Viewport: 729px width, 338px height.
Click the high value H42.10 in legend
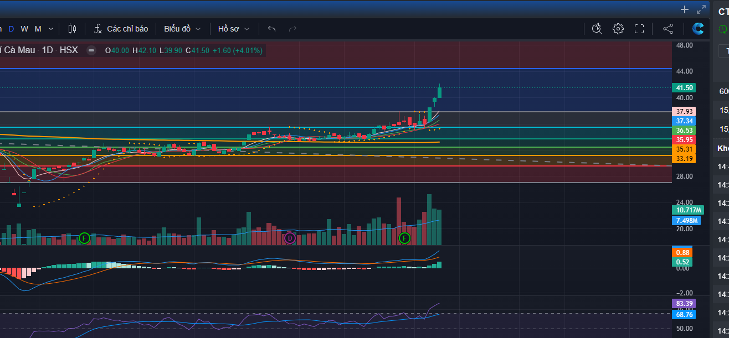tap(144, 50)
